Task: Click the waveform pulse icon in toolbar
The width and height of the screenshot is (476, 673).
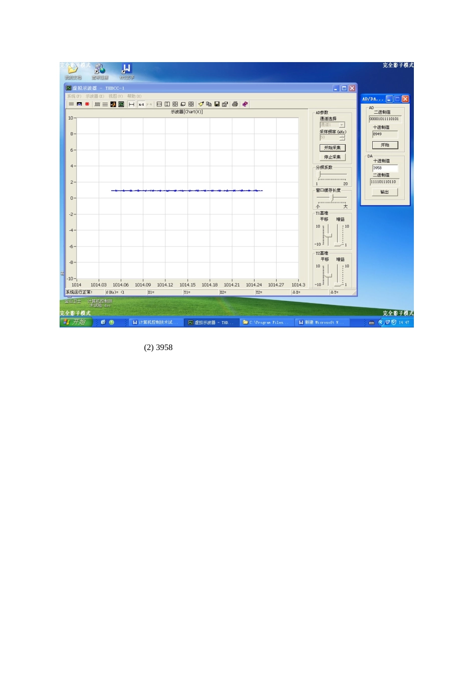Action: coord(97,104)
